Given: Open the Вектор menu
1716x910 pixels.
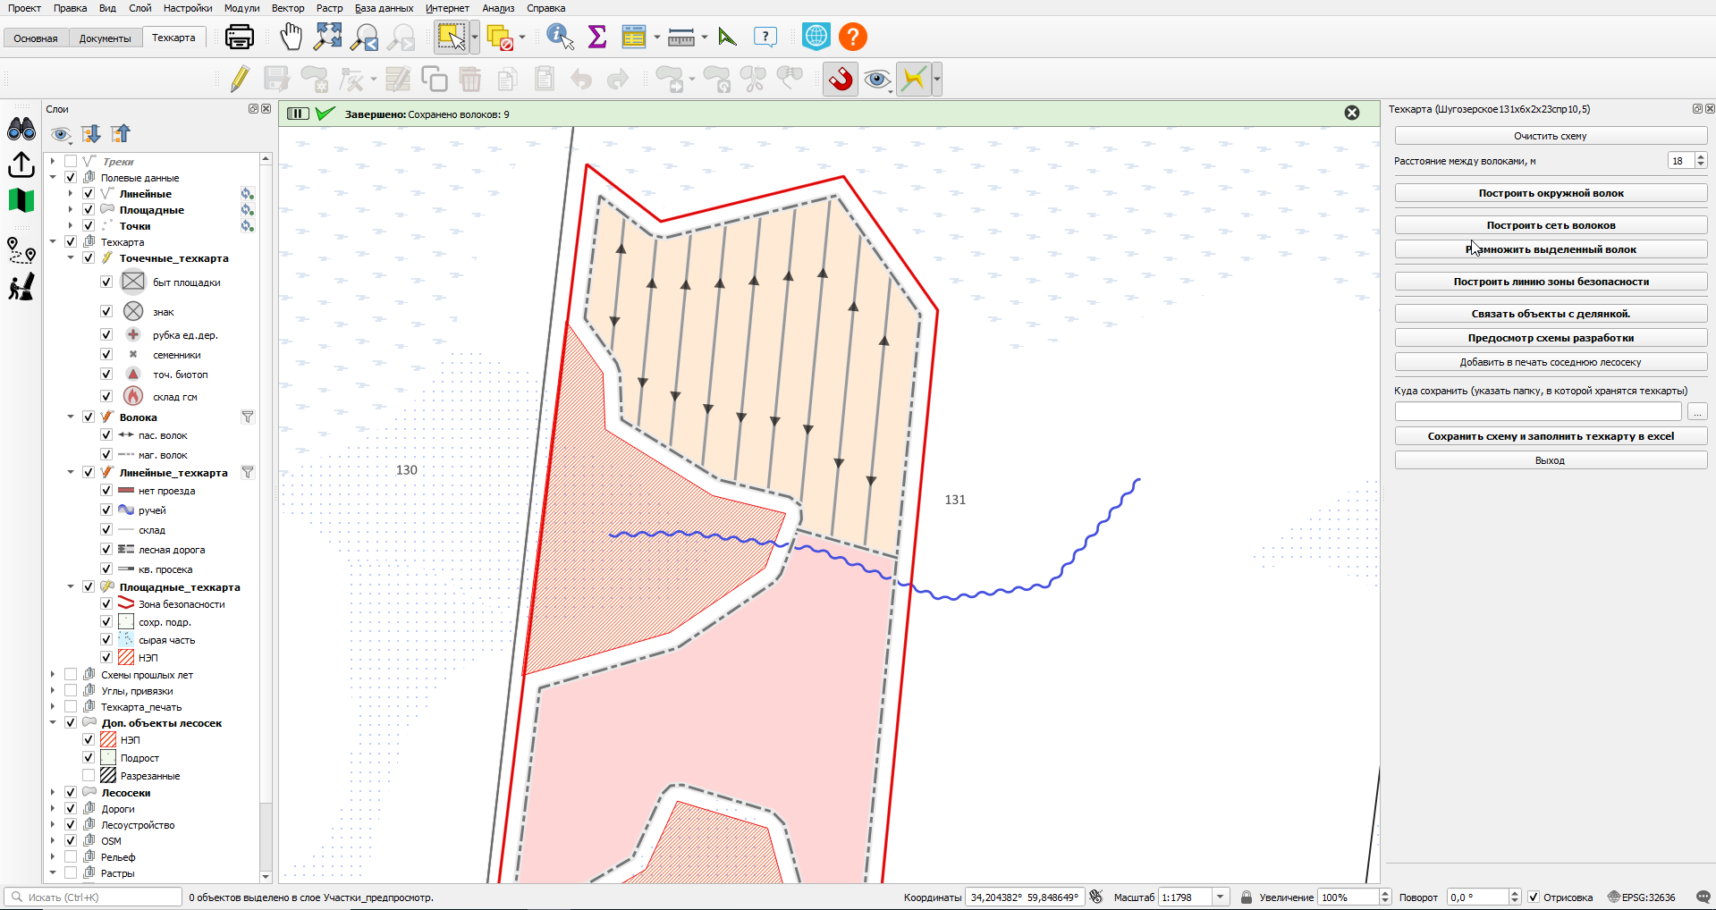Looking at the screenshot, I should [288, 8].
